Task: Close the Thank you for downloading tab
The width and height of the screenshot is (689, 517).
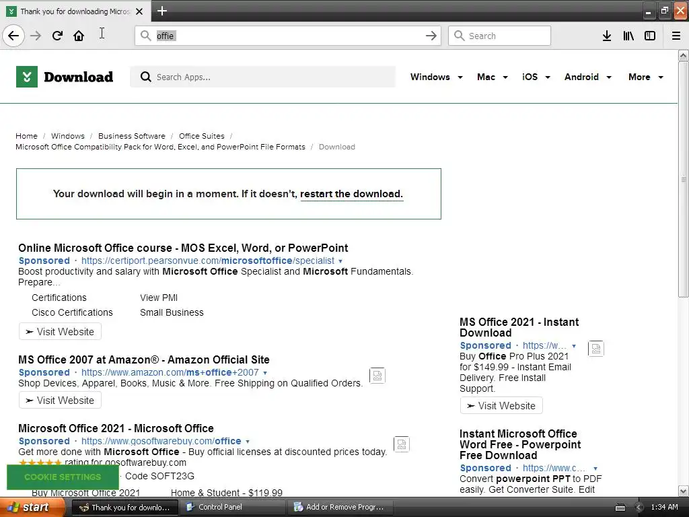Action: coord(139,11)
